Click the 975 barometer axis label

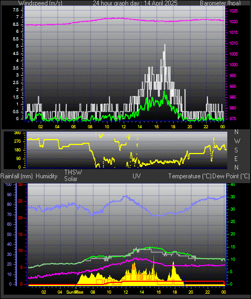click(233, 119)
